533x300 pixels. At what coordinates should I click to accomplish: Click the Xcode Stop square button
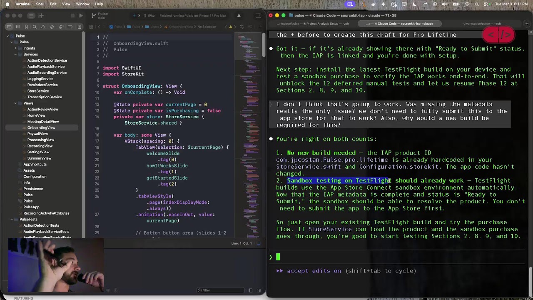pyautogui.click(x=72, y=15)
